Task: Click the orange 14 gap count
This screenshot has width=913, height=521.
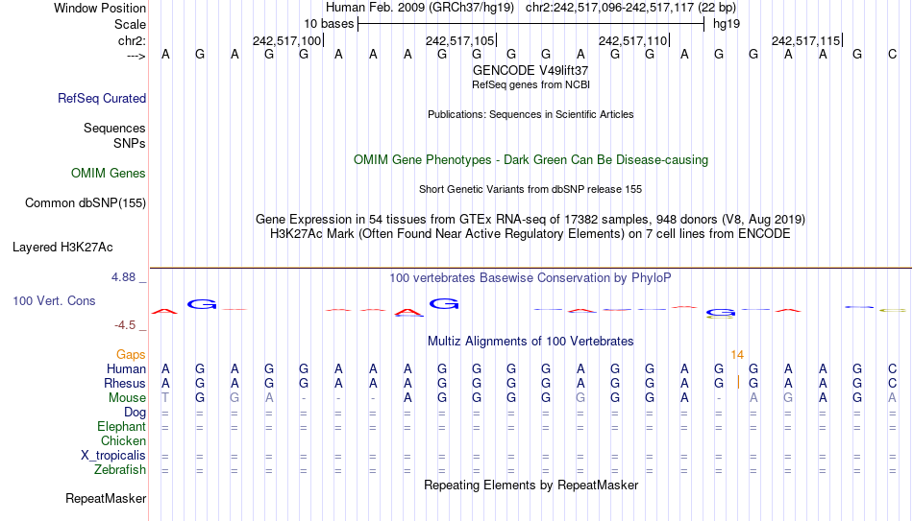Action: [x=737, y=355]
